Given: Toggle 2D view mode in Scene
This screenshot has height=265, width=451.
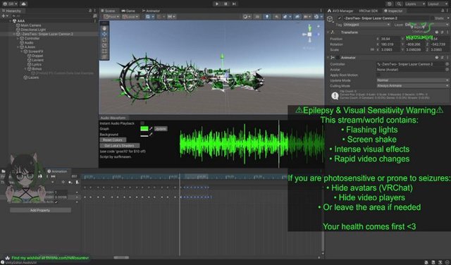Looking at the screenshot, I should pyautogui.click(x=257, y=17).
